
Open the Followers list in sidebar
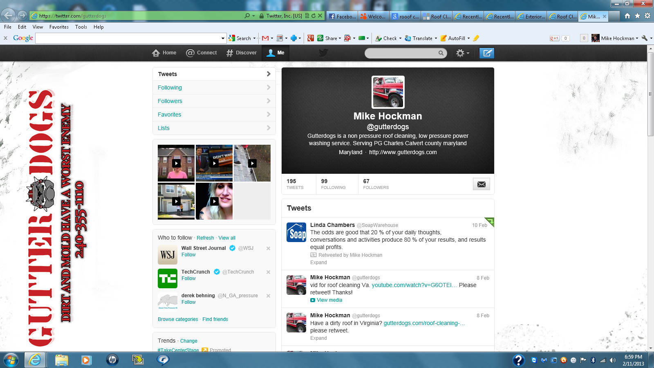click(170, 101)
